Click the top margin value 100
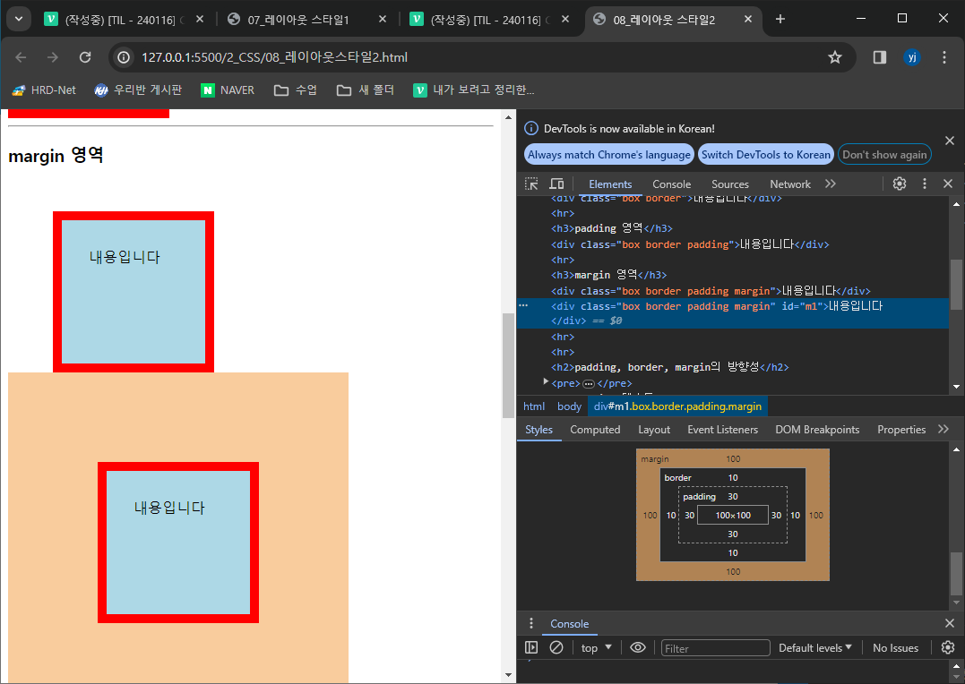 click(x=732, y=459)
